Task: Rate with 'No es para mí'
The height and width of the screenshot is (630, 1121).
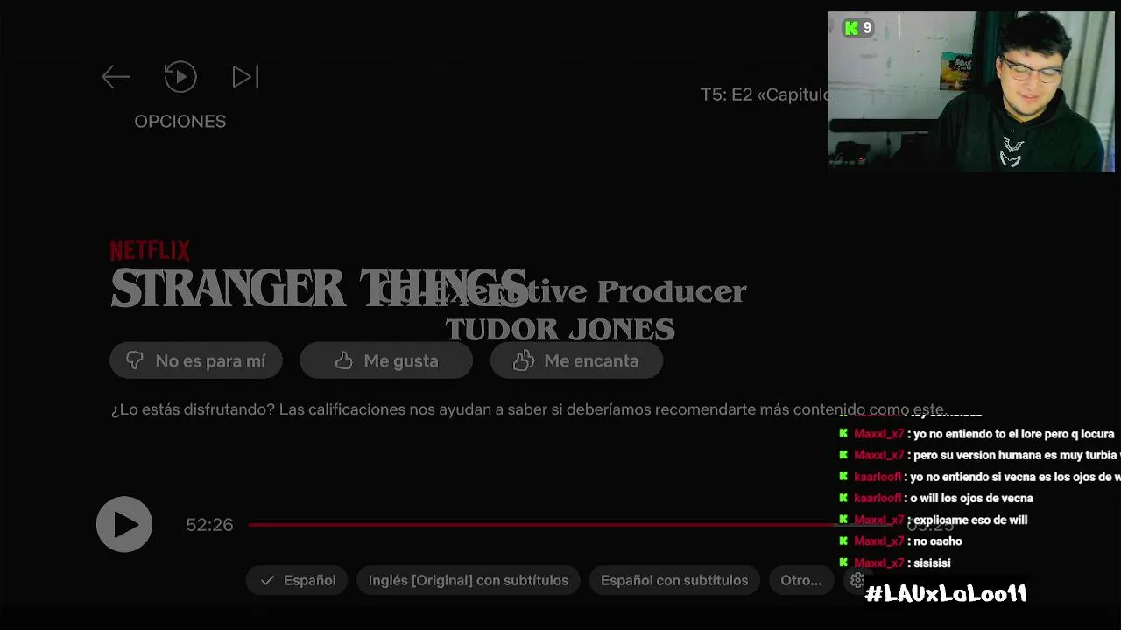Action: [x=196, y=360]
